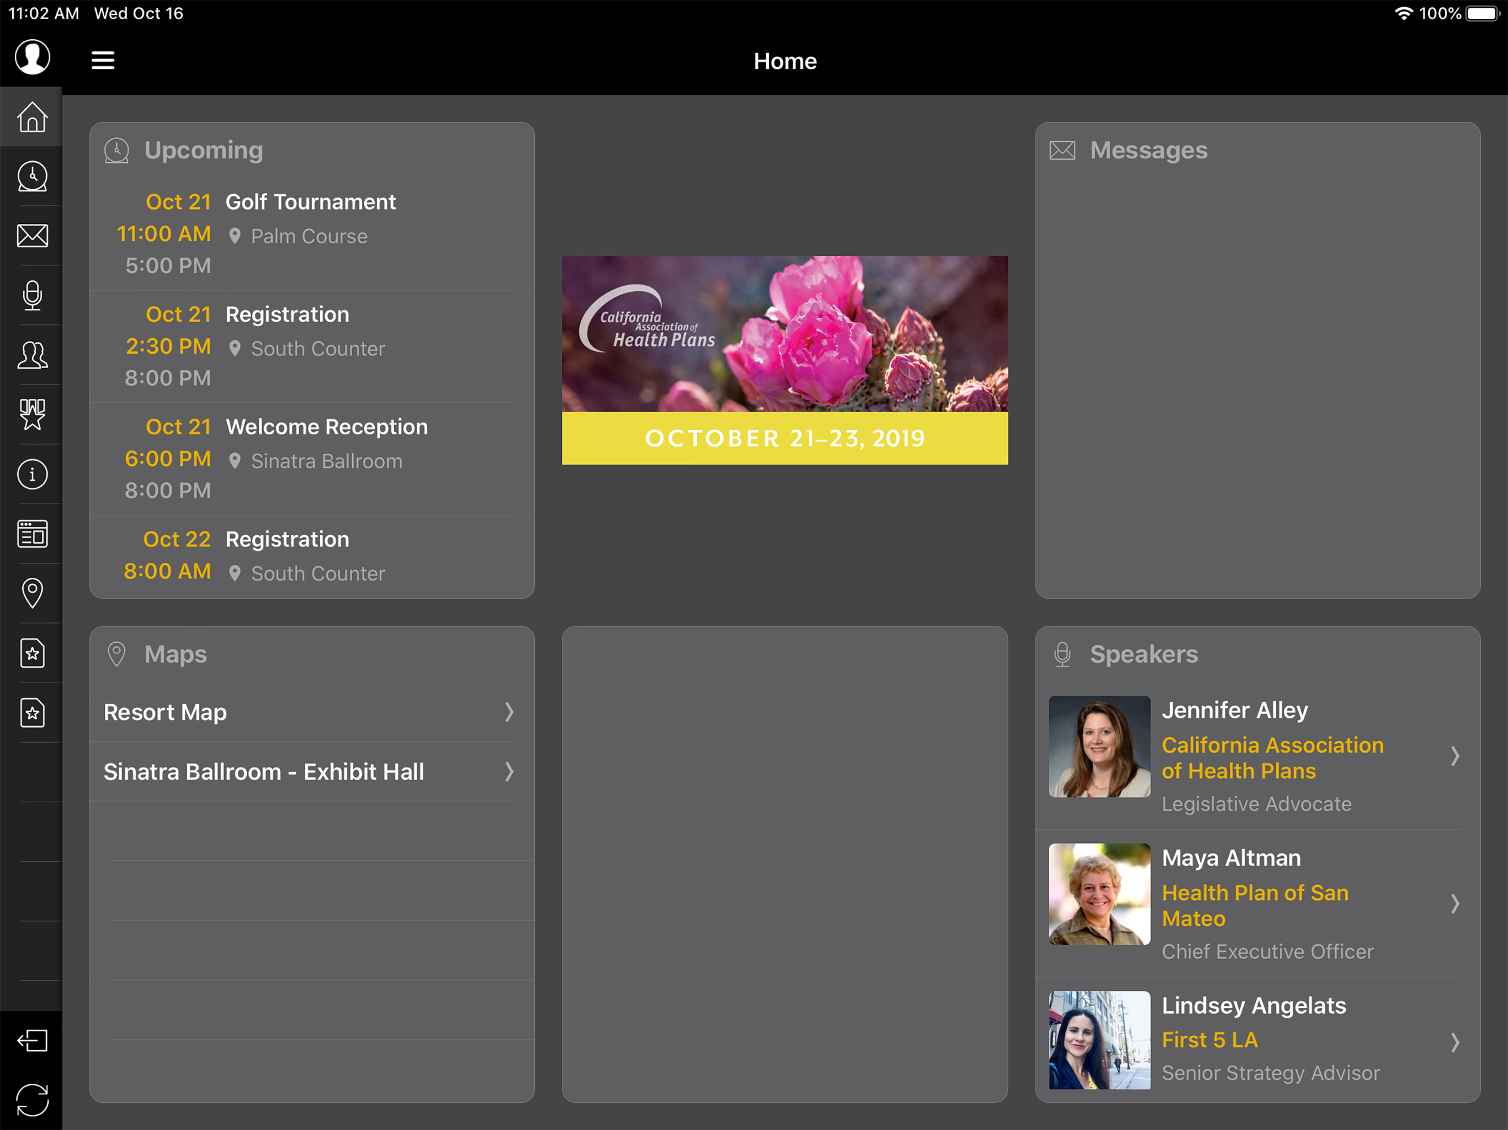
Task: Select the Oct 22 Registration event title
Action: click(x=287, y=539)
